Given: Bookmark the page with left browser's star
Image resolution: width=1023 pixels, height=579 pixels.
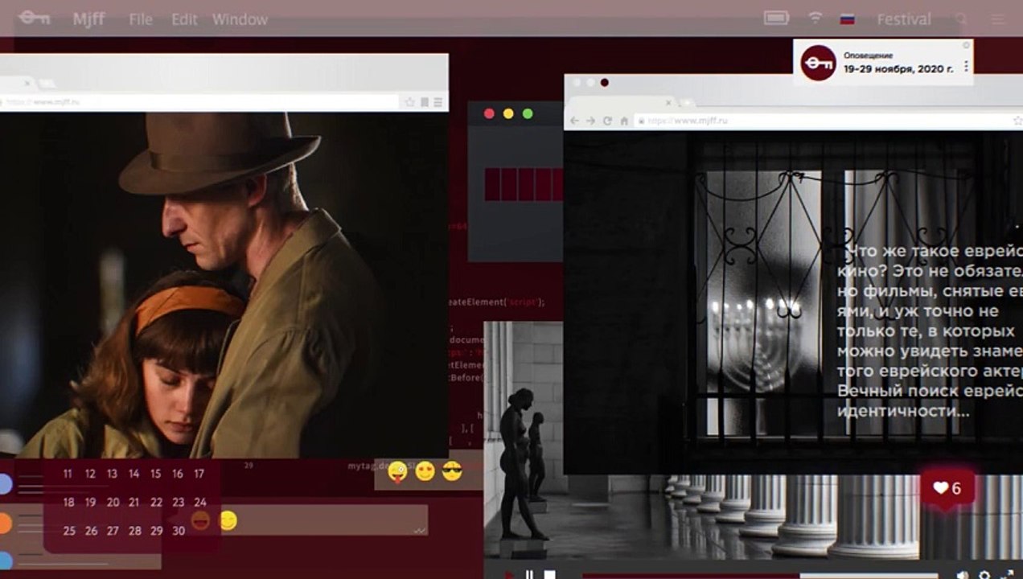Looking at the screenshot, I should click(x=410, y=102).
